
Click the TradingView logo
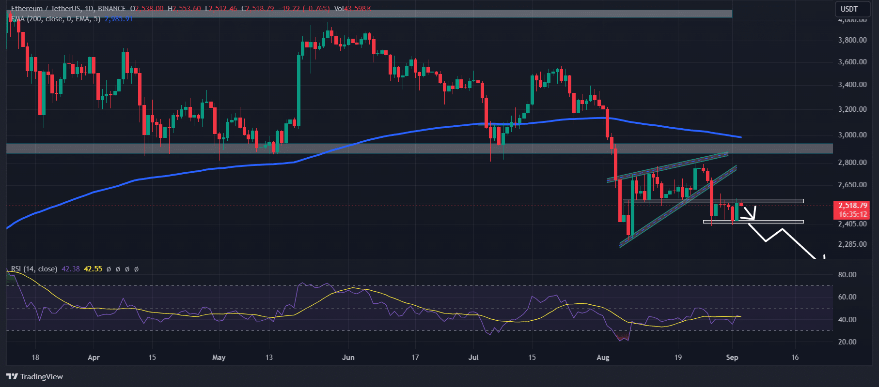35,376
